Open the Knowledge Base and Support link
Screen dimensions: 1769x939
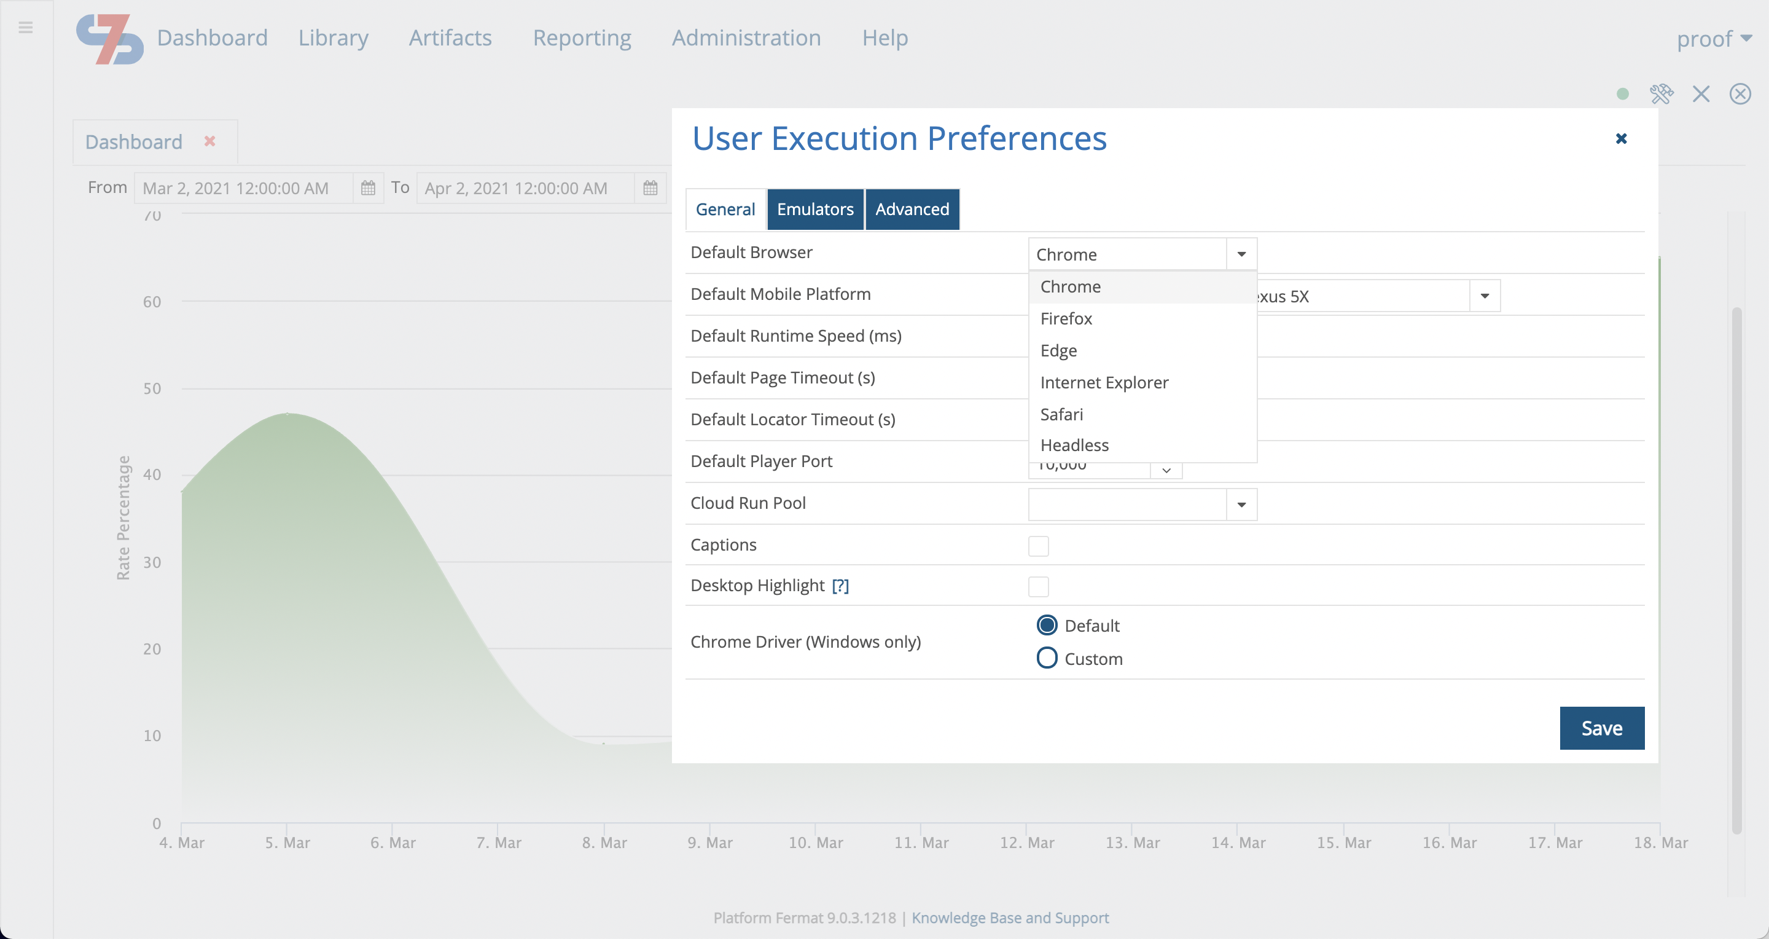(1009, 917)
